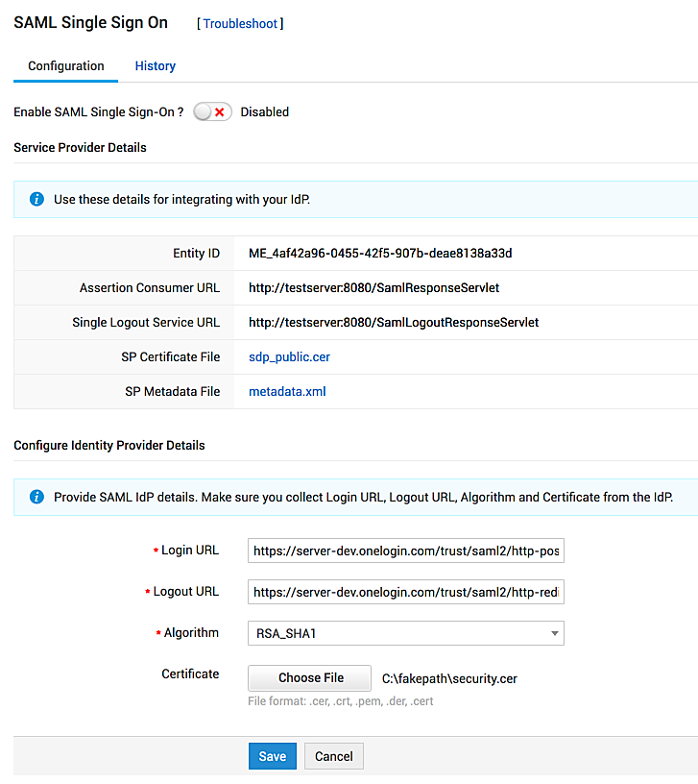Save the SAML configuration
Viewport: 698px width, 784px height.
pyautogui.click(x=272, y=756)
